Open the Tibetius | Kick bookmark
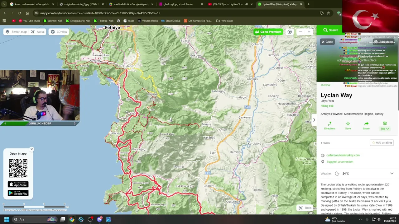Screen dimensions: 399x224 tap(104, 21)
